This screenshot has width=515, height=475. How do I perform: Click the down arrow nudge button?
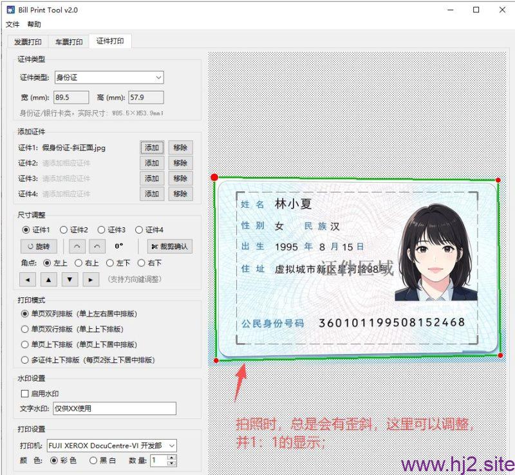(x=70, y=279)
